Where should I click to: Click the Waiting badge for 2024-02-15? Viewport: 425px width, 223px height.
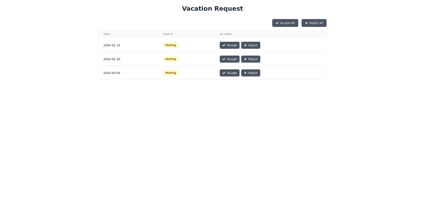171,45
